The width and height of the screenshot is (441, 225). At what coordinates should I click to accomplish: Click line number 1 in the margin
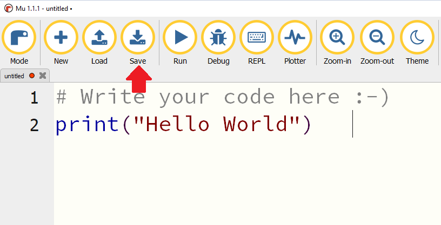[34, 98]
